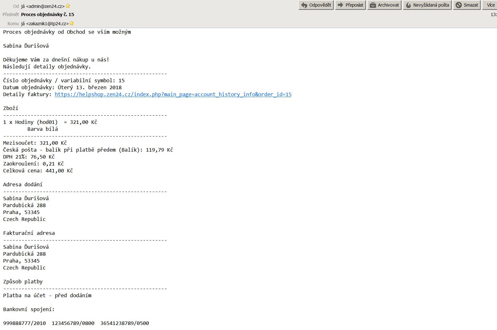Click the subject Proces objednávky č. 15

pyautogui.click(x=48, y=14)
